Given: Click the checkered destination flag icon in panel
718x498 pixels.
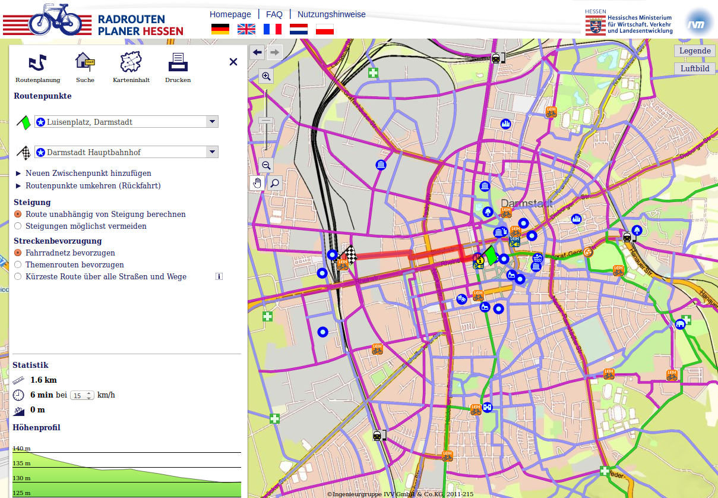Looking at the screenshot, I should [x=24, y=153].
